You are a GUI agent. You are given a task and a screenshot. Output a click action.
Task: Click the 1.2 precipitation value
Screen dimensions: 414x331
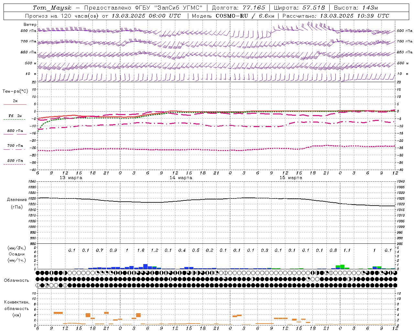tap(155, 251)
